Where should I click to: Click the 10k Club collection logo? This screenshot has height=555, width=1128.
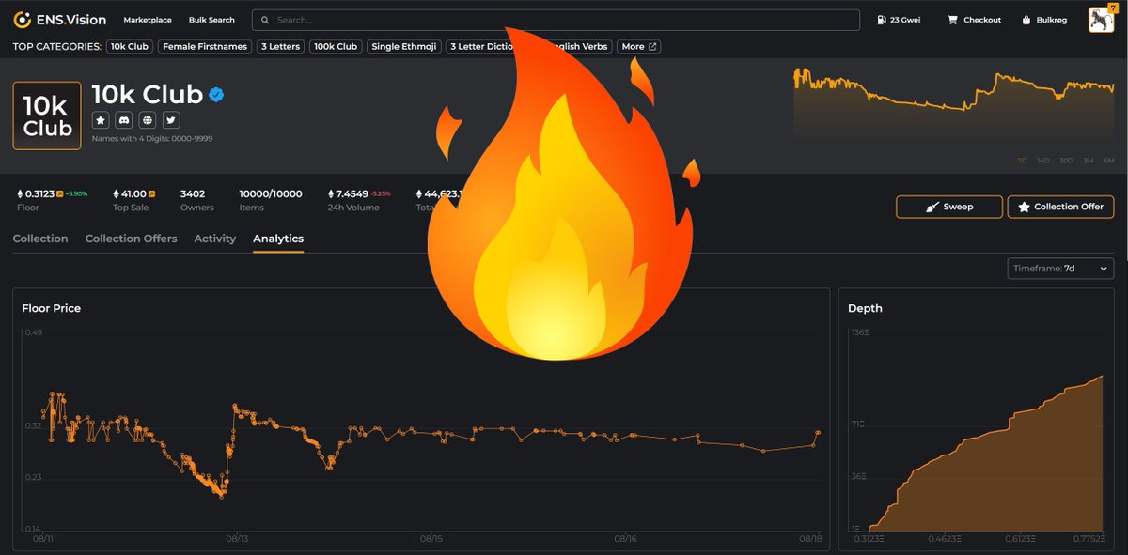tap(47, 116)
